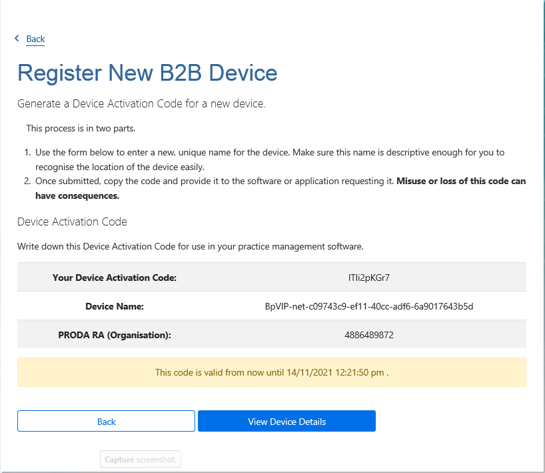The height and width of the screenshot is (473, 545).
Task: Click the code validity notice banner
Action: pos(272,372)
